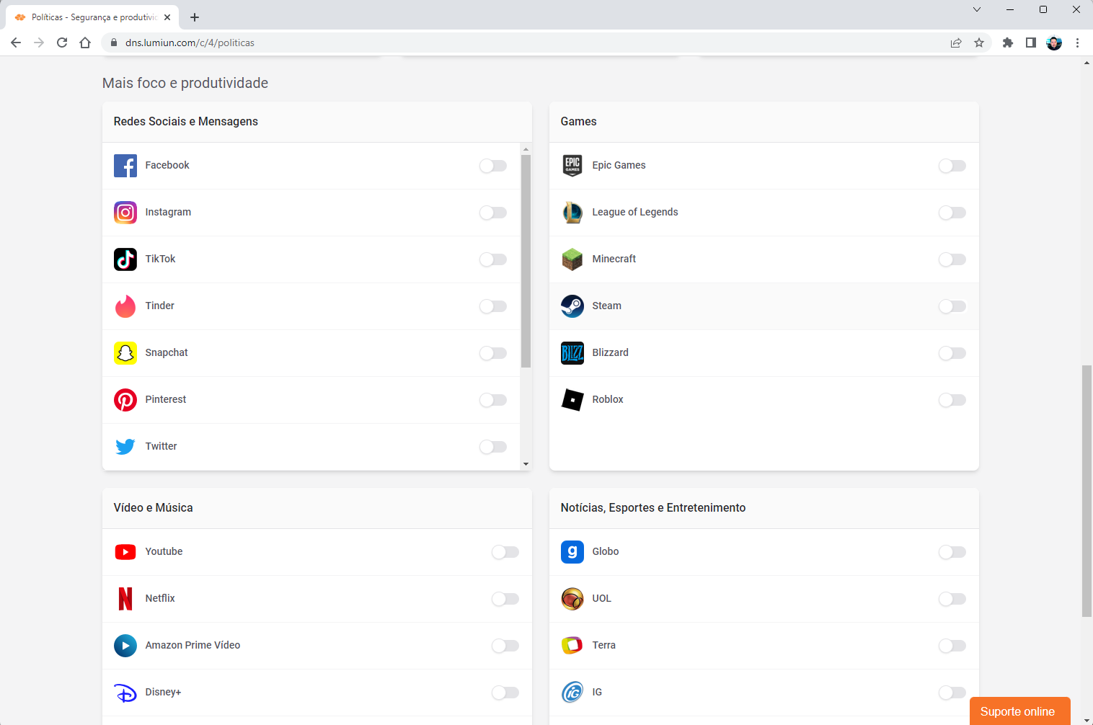Open the Chrome extensions puzzle icon
This screenshot has height=725, width=1093.
[1008, 43]
